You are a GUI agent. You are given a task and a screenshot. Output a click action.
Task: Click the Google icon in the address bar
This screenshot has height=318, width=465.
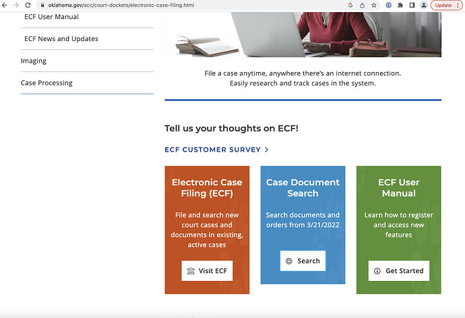point(350,5)
